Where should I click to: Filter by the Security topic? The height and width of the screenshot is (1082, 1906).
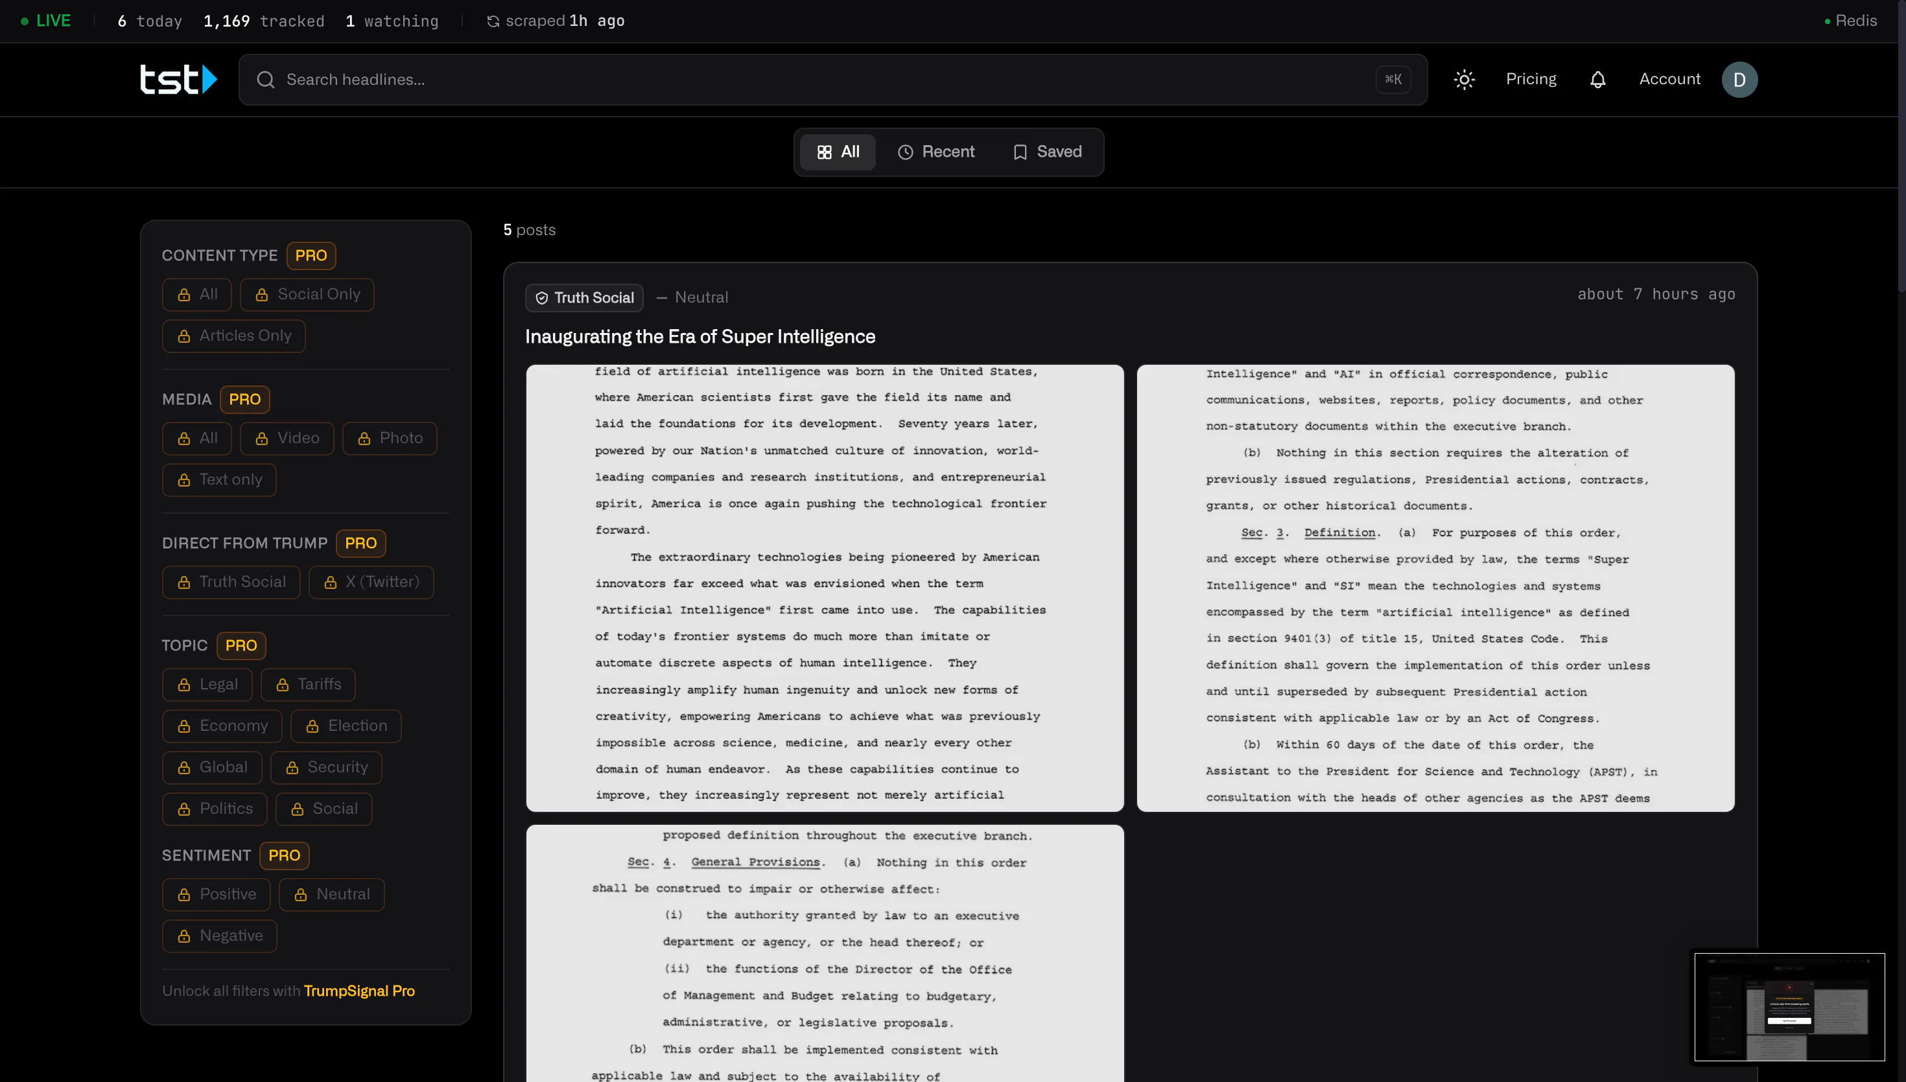click(326, 768)
